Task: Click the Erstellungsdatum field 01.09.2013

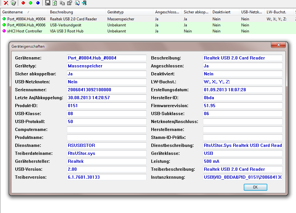Action: (x=243, y=90)
